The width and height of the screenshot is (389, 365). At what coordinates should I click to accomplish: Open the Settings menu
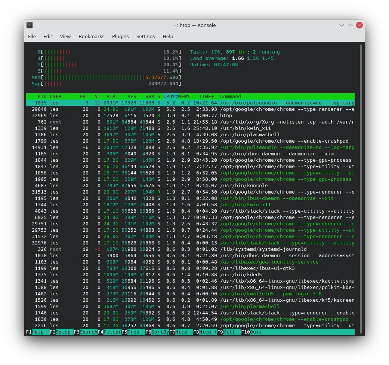(x=145, y=37)
